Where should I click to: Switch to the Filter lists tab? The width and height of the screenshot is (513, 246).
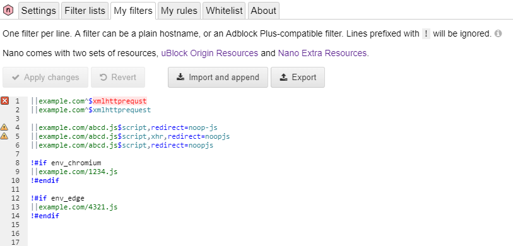point(85,11)
